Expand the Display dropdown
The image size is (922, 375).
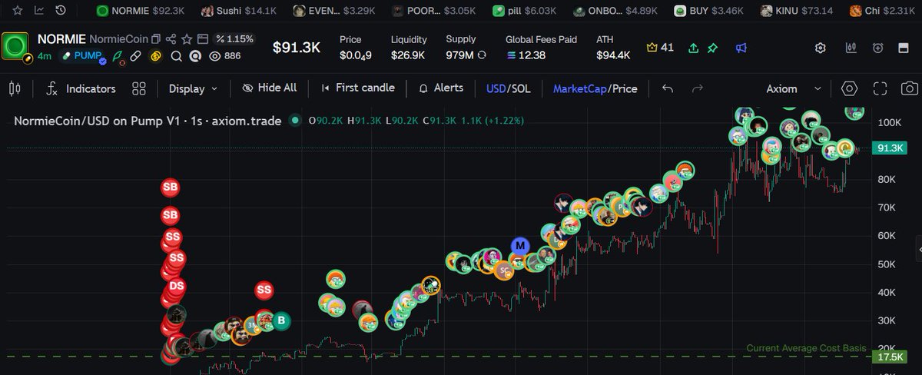coord(193,88)
